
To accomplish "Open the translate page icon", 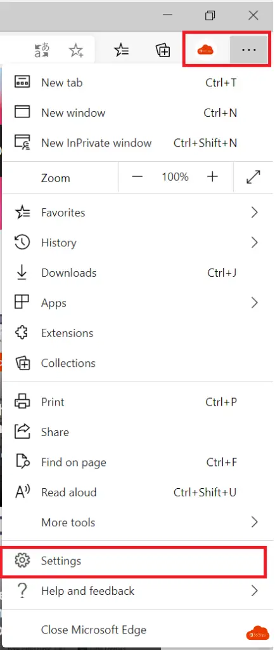I will point(42,51).
